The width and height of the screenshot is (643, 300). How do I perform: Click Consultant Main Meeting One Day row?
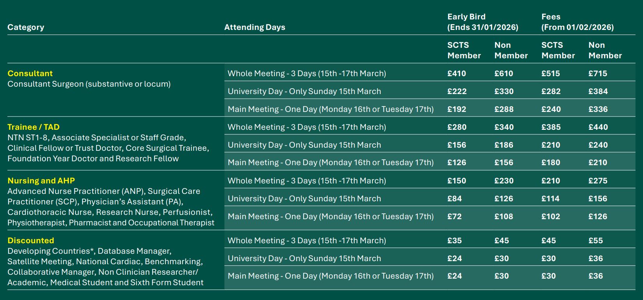tap(330, 109)
